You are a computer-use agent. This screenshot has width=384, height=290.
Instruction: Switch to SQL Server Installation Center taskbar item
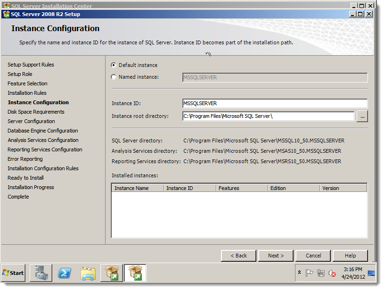tap(111, 273)
